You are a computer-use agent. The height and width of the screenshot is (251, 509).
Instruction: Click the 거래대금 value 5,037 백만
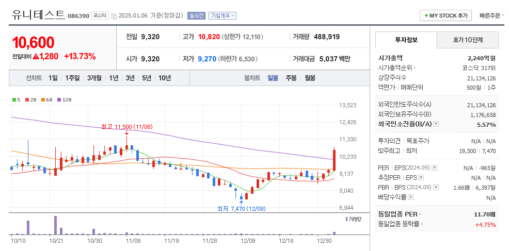pos(335,59)
